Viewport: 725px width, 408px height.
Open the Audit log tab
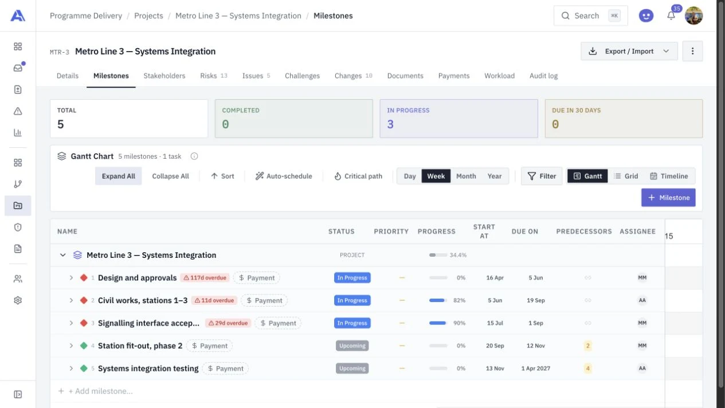[543, 76]
